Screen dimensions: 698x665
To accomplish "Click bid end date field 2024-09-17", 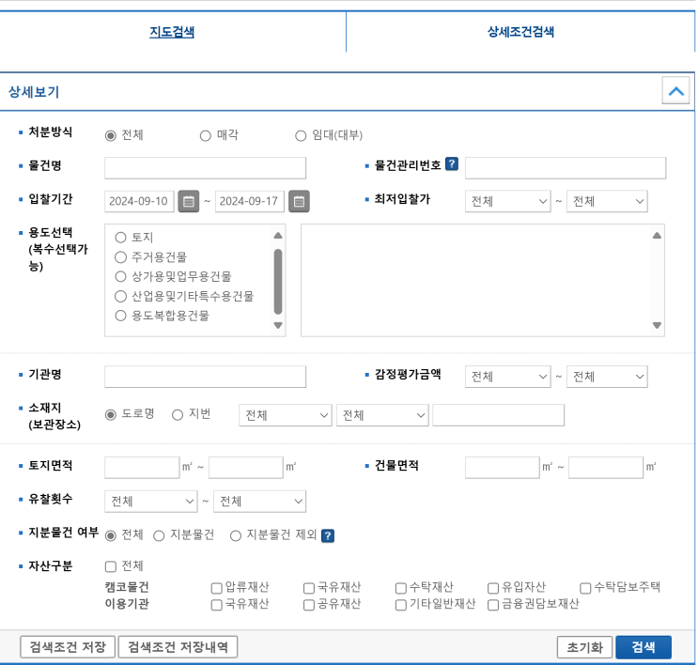I will tap(250, 201).
